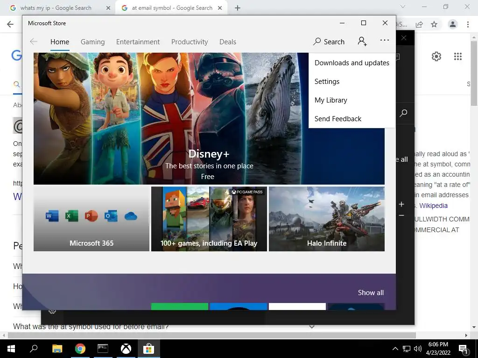Open the 100+ games PC Game Pass tile
This screenshot has width=478, height=358.
click(x=209, y=219)
